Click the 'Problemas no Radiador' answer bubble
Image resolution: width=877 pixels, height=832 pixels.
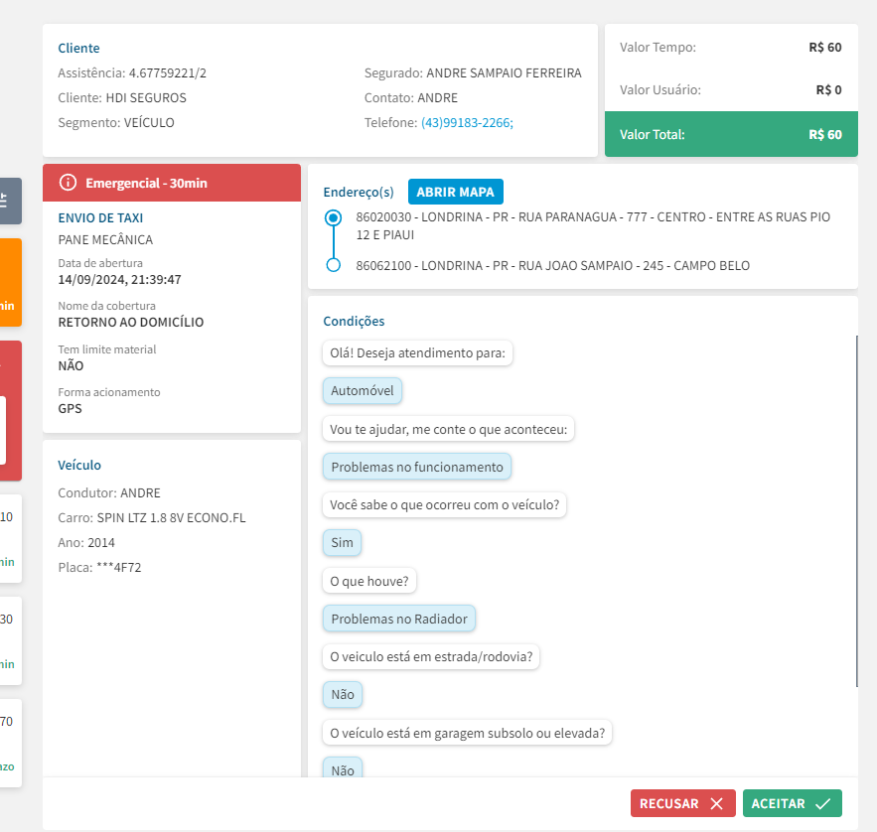point(399,619)
